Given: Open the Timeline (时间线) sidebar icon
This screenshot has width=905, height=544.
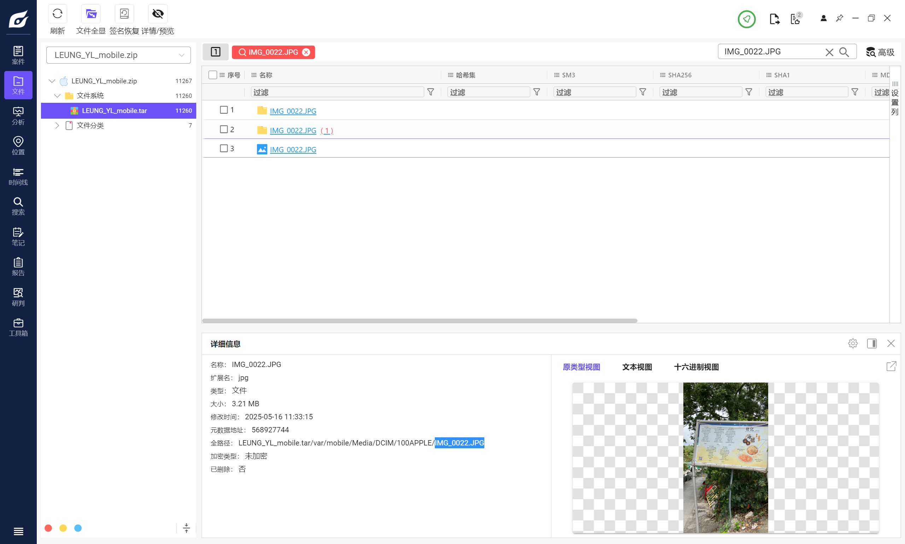Looking at the screenshot, I should point(18,176).
